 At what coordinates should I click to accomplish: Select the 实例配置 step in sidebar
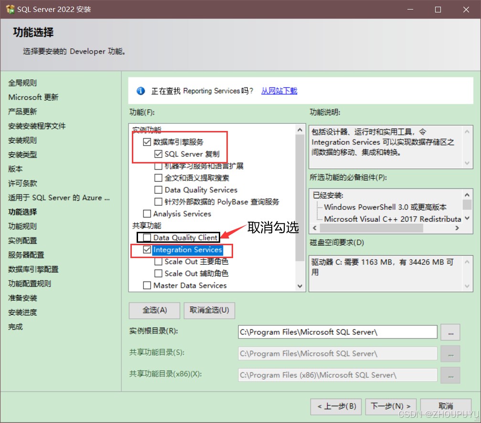coord(22,240)
